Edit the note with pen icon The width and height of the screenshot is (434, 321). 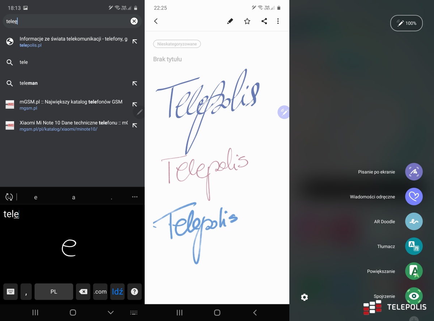tap(230, 21)
